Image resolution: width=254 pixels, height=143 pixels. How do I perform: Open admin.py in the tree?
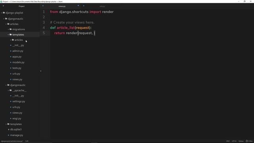18,51
